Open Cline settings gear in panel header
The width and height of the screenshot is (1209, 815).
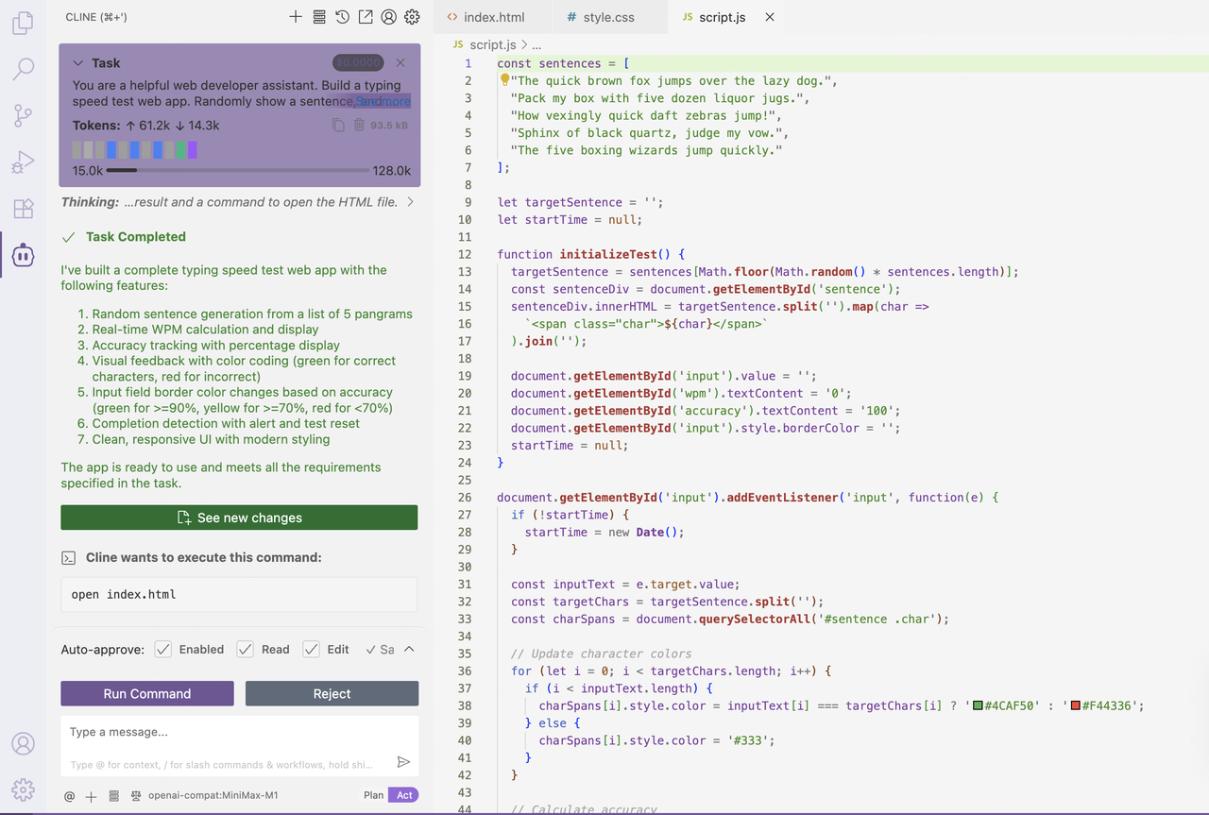[412, 17]
